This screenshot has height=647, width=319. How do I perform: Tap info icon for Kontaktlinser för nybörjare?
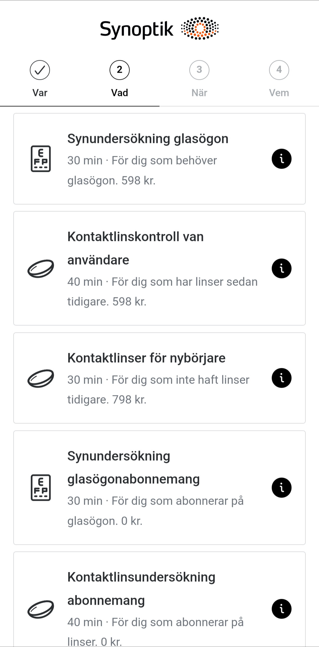[x=281, y=378]
